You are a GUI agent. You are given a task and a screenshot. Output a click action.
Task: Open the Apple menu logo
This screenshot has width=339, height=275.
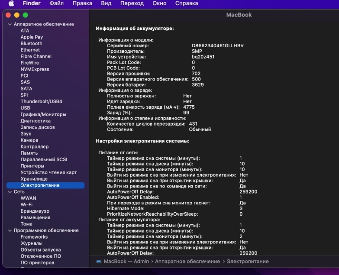click(11, 3)
